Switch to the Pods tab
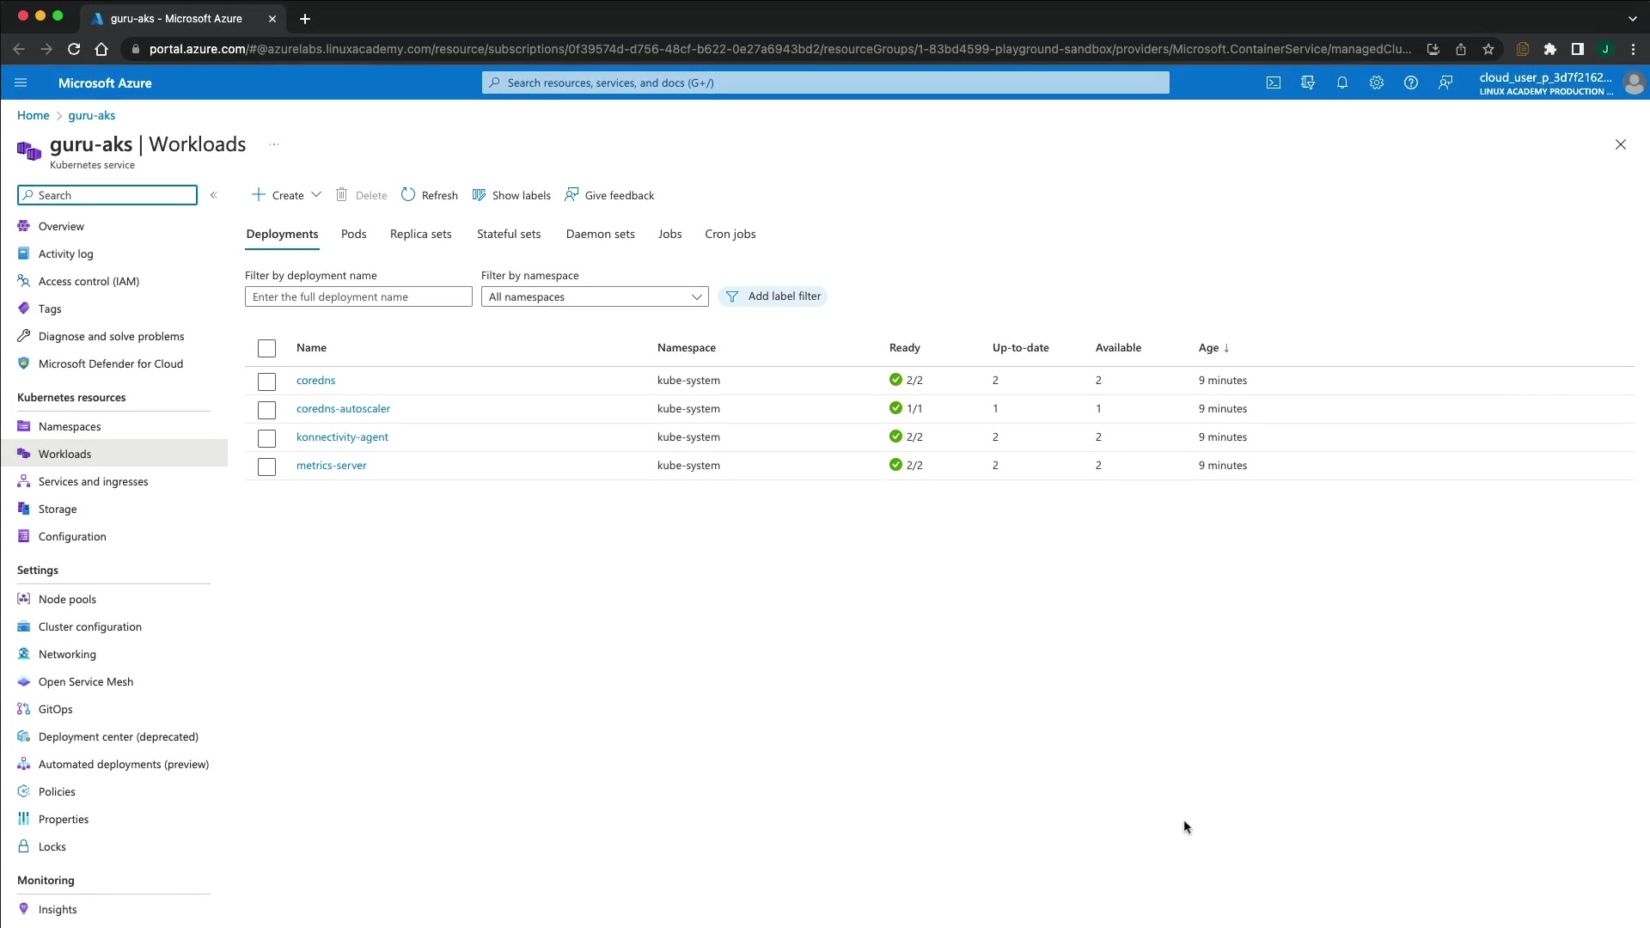The image size is (1650, 928). pos(353,234)
